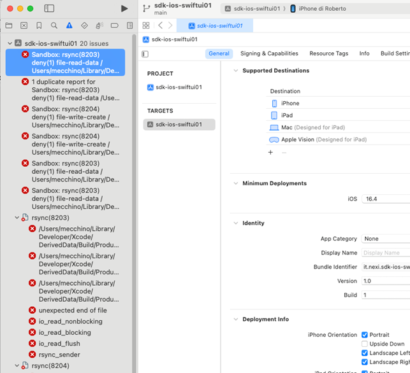Collapse the Minimum Deployments section

(236, 183)
